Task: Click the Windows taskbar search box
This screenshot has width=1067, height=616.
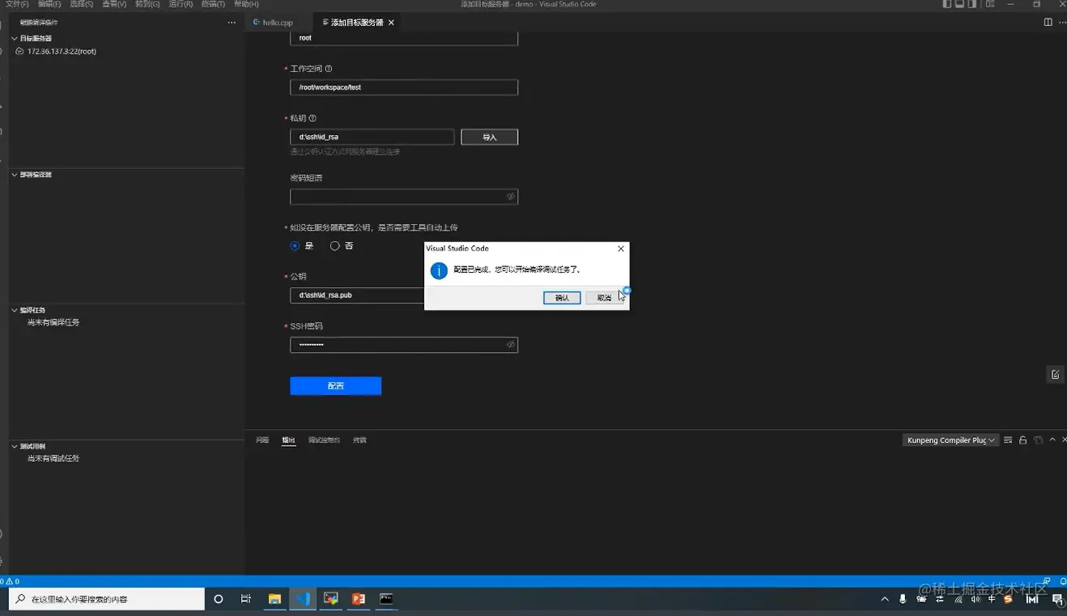Action: coord(106,599)
